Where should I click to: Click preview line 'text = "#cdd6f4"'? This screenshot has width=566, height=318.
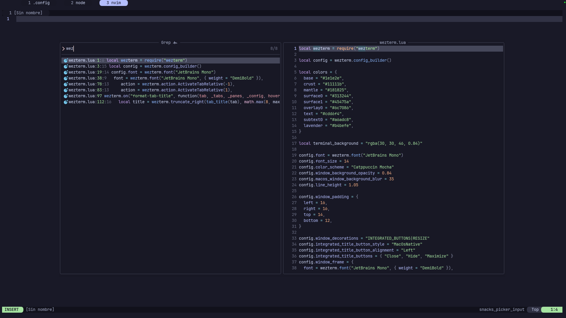324,114
